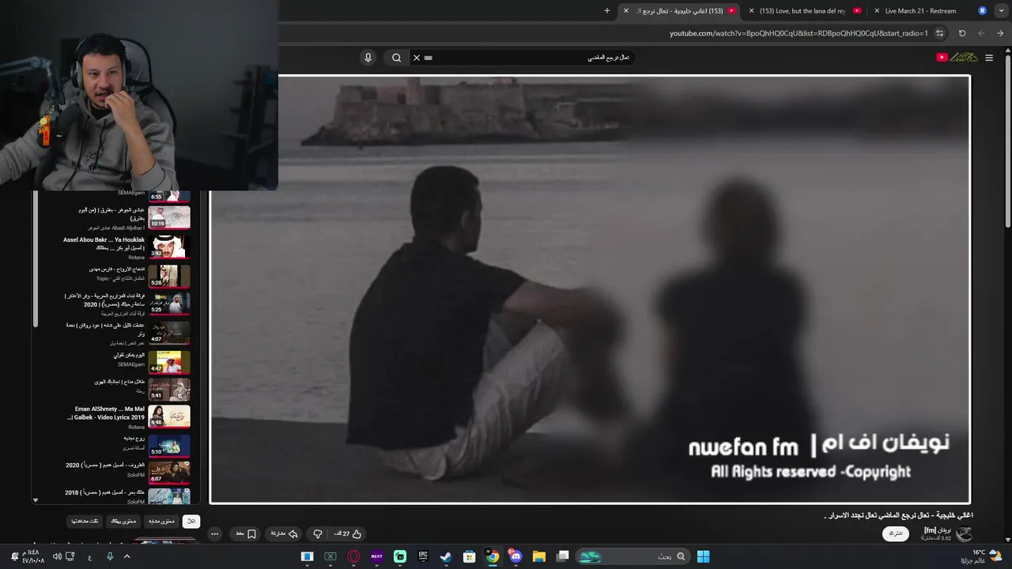Close the Lana Del Rey tab
The image size is (1012, 569).
click(x=751, y=11)
